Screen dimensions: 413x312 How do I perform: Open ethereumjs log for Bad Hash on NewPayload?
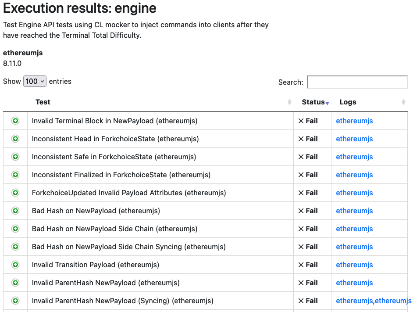354,211
